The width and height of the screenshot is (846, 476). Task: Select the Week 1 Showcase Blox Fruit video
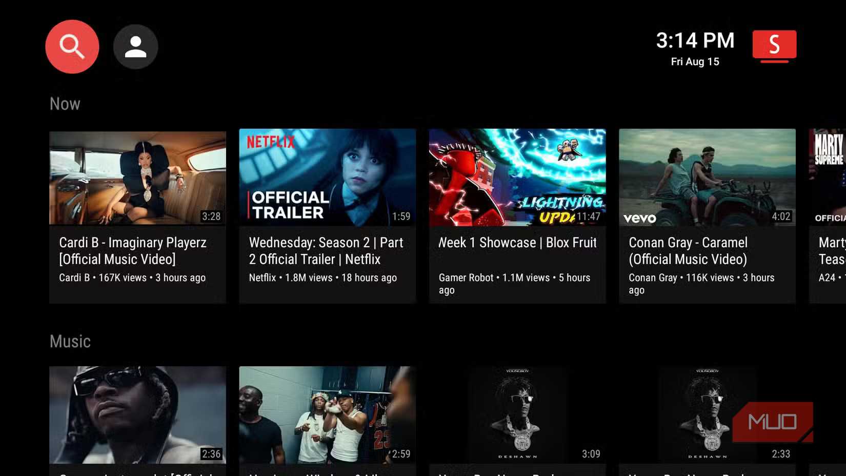pyautogui.click(x=517, y=177)
